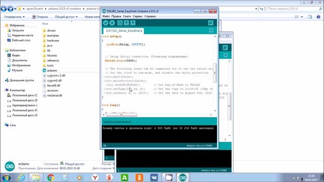This screenshot has height=182, width=324.
Task: Open Google Chrome from taskbar
Action: coord(51,177)
